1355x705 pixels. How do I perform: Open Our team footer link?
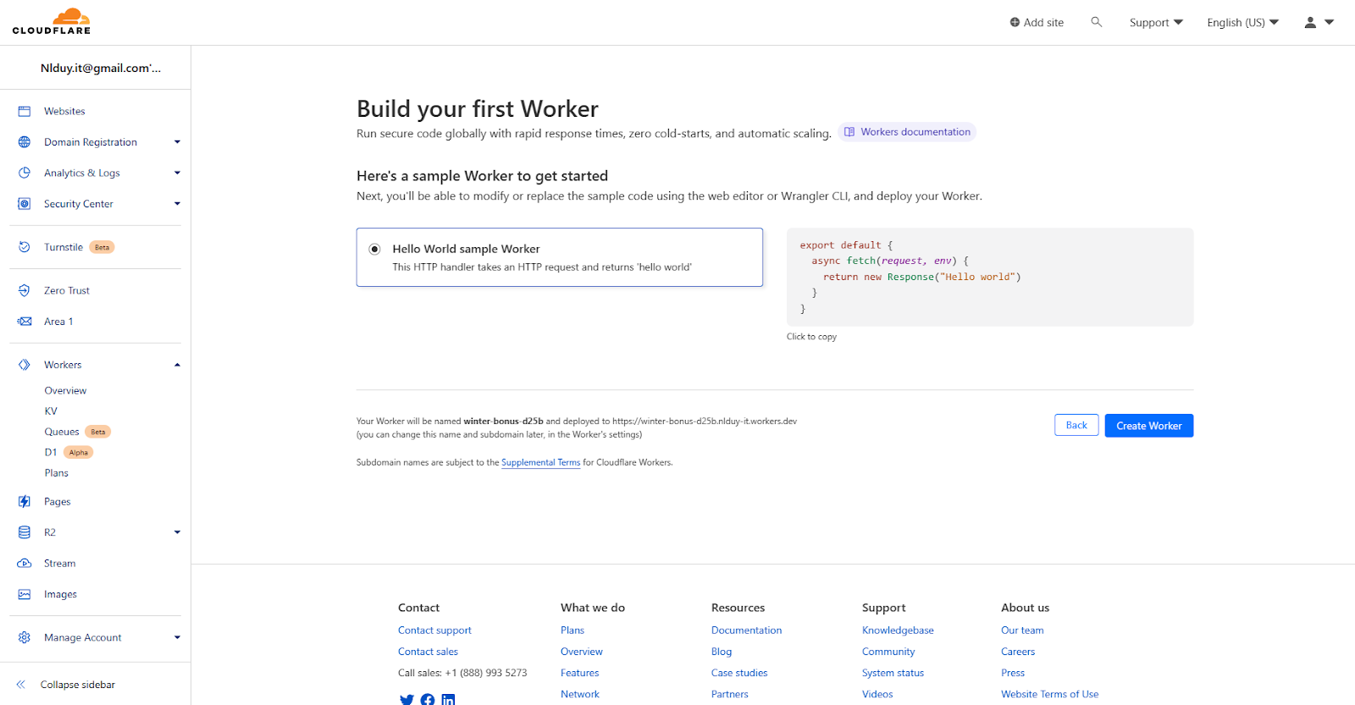click(1022, 631)
